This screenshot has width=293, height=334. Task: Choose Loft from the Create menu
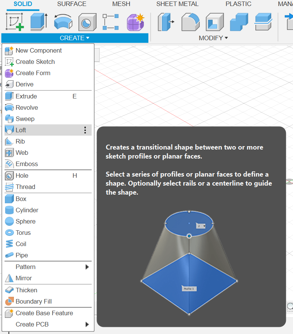pos(21,130)
